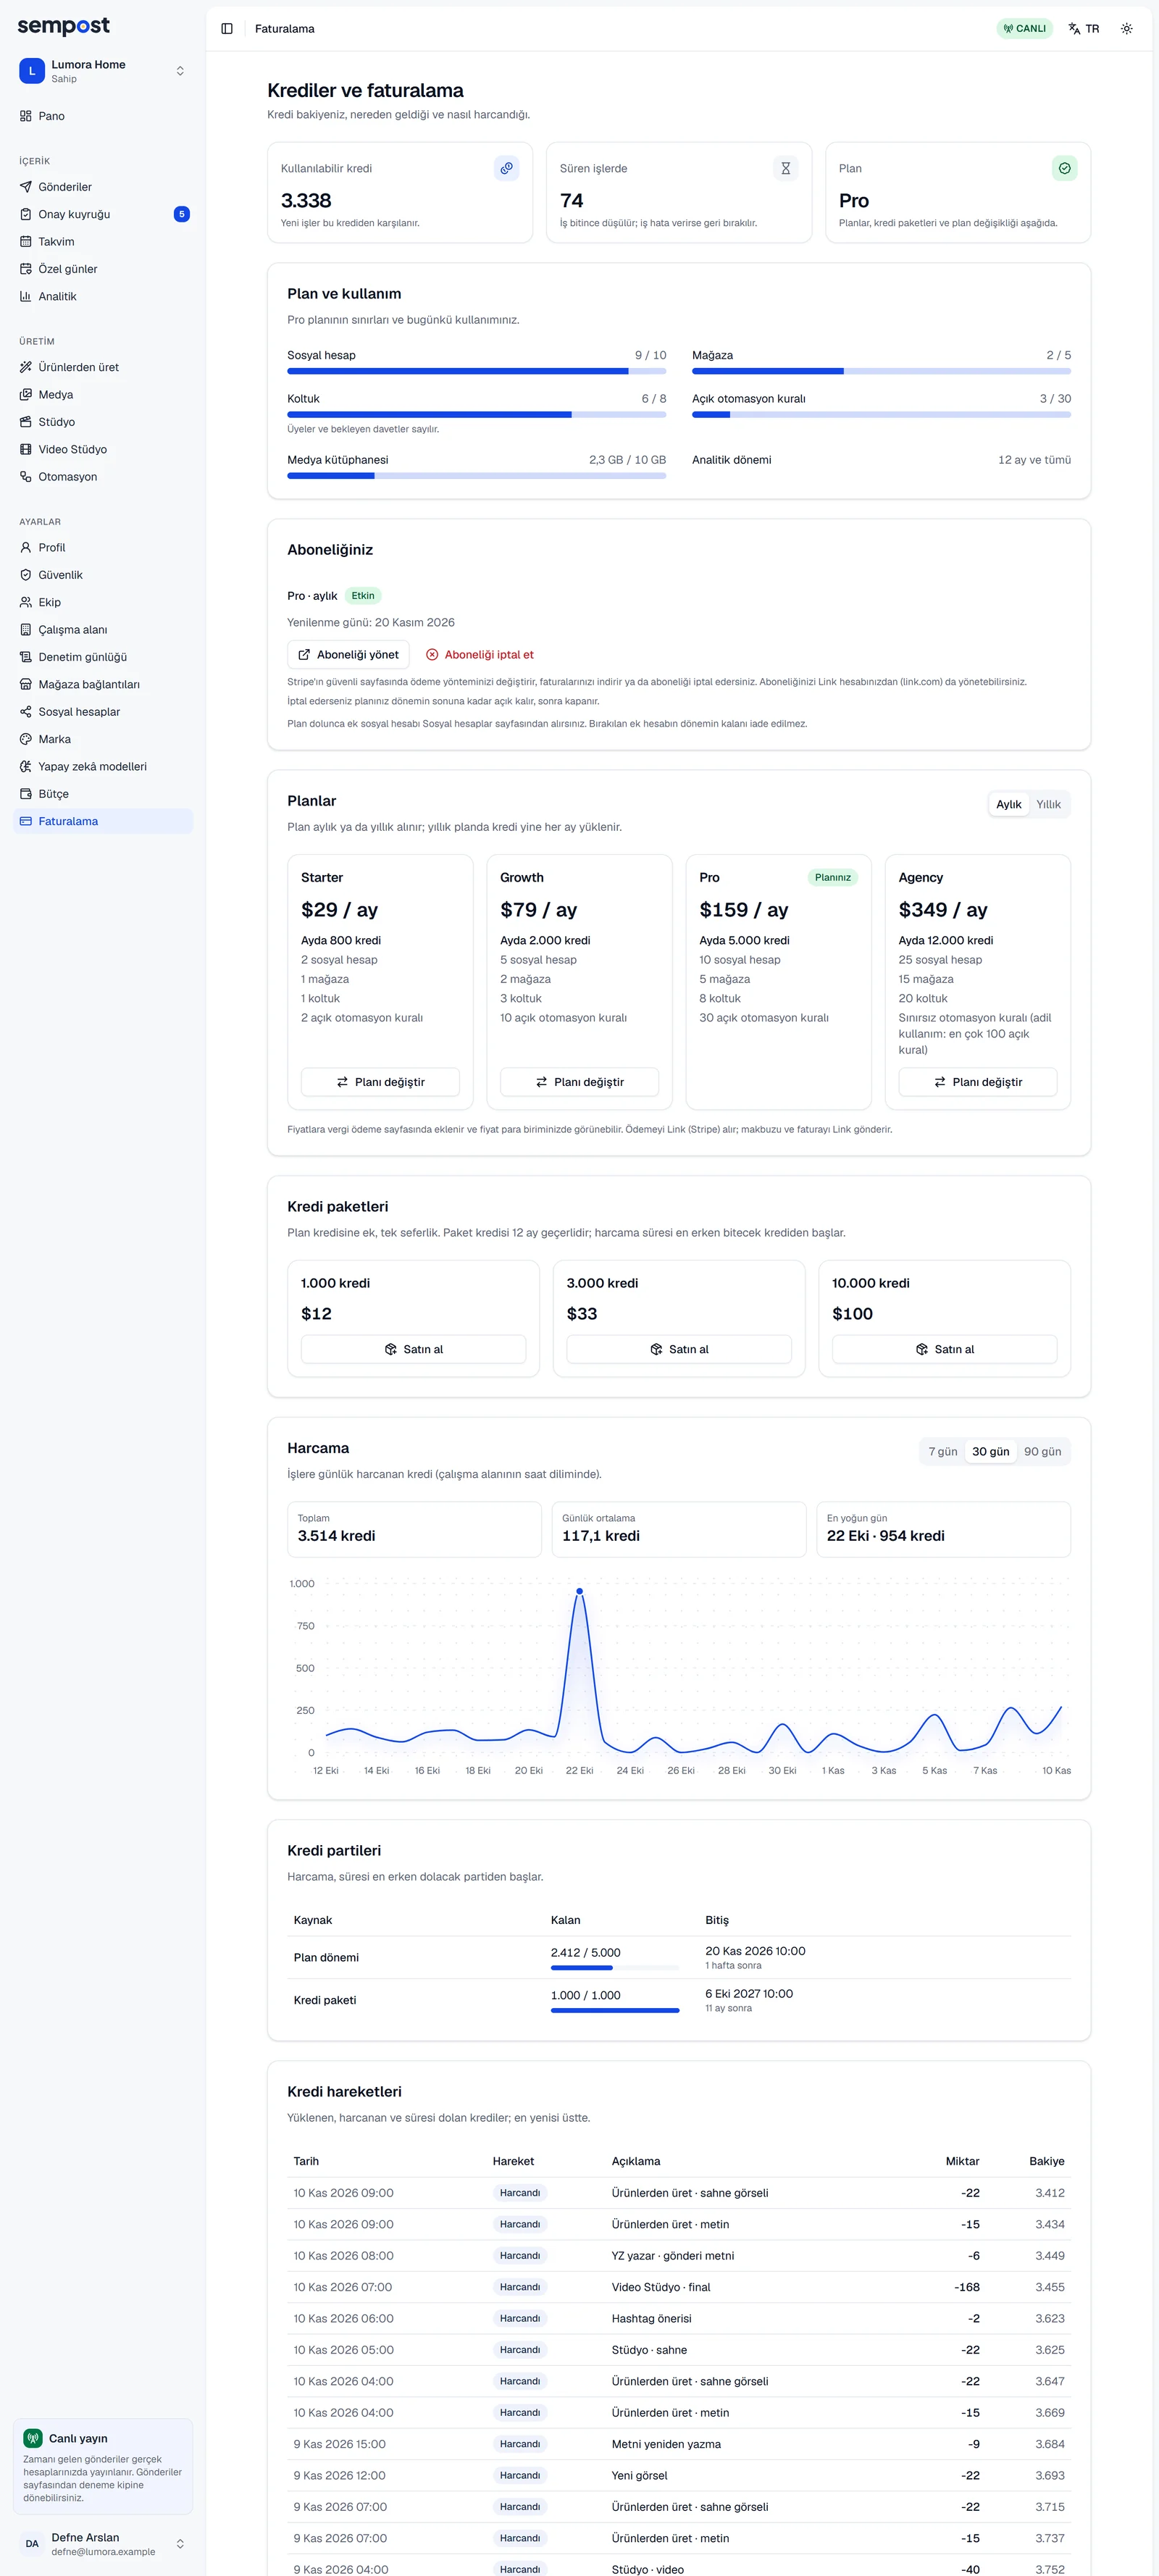Expand the Lumora Home workspace switcher

click(103, 71)
